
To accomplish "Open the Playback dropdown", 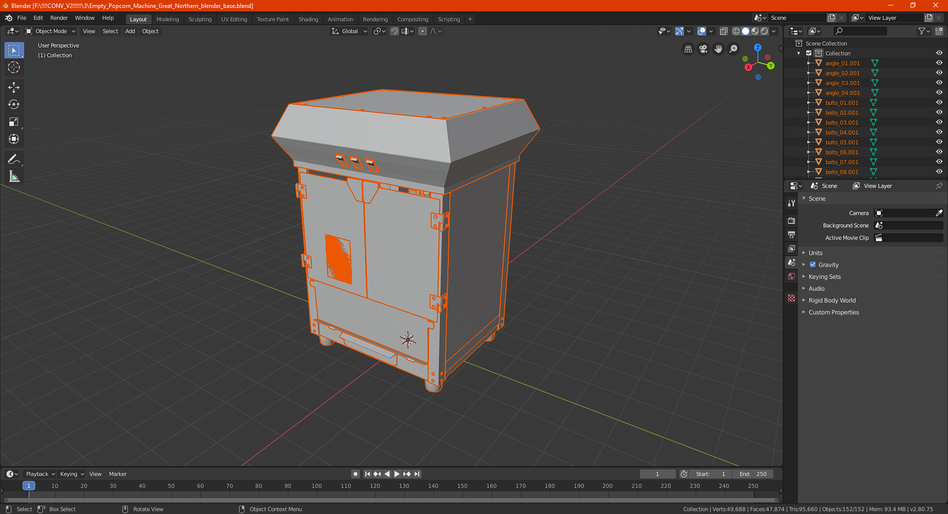I will tap(40, 474).
